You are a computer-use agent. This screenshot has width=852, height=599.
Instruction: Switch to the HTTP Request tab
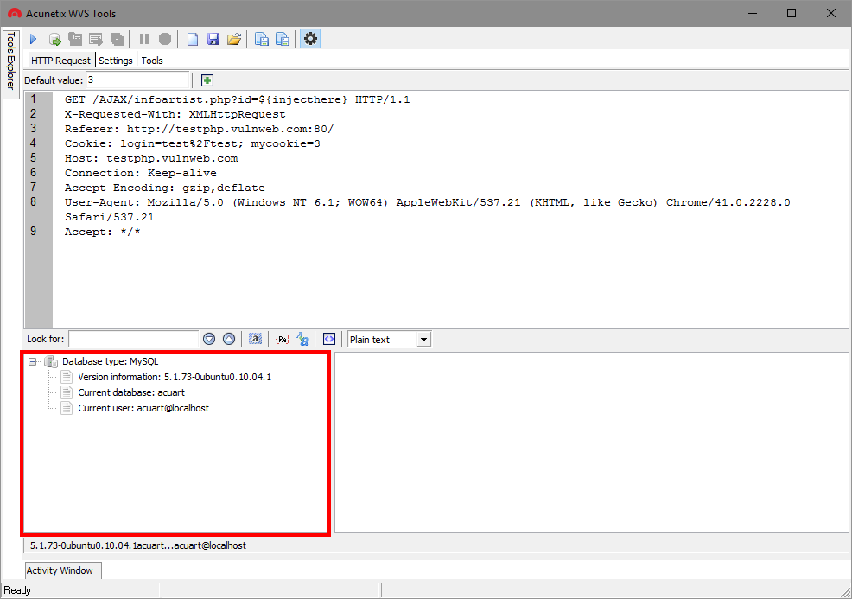pyautogui.click(x=60, y=61)
